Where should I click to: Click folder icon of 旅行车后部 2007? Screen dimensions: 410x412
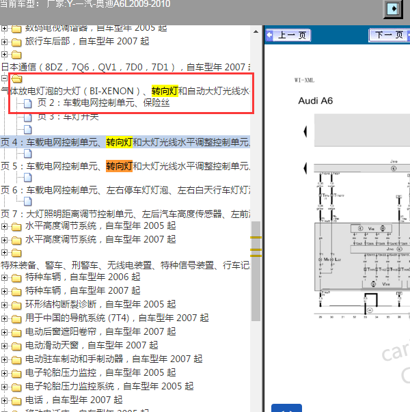(16, 42)
